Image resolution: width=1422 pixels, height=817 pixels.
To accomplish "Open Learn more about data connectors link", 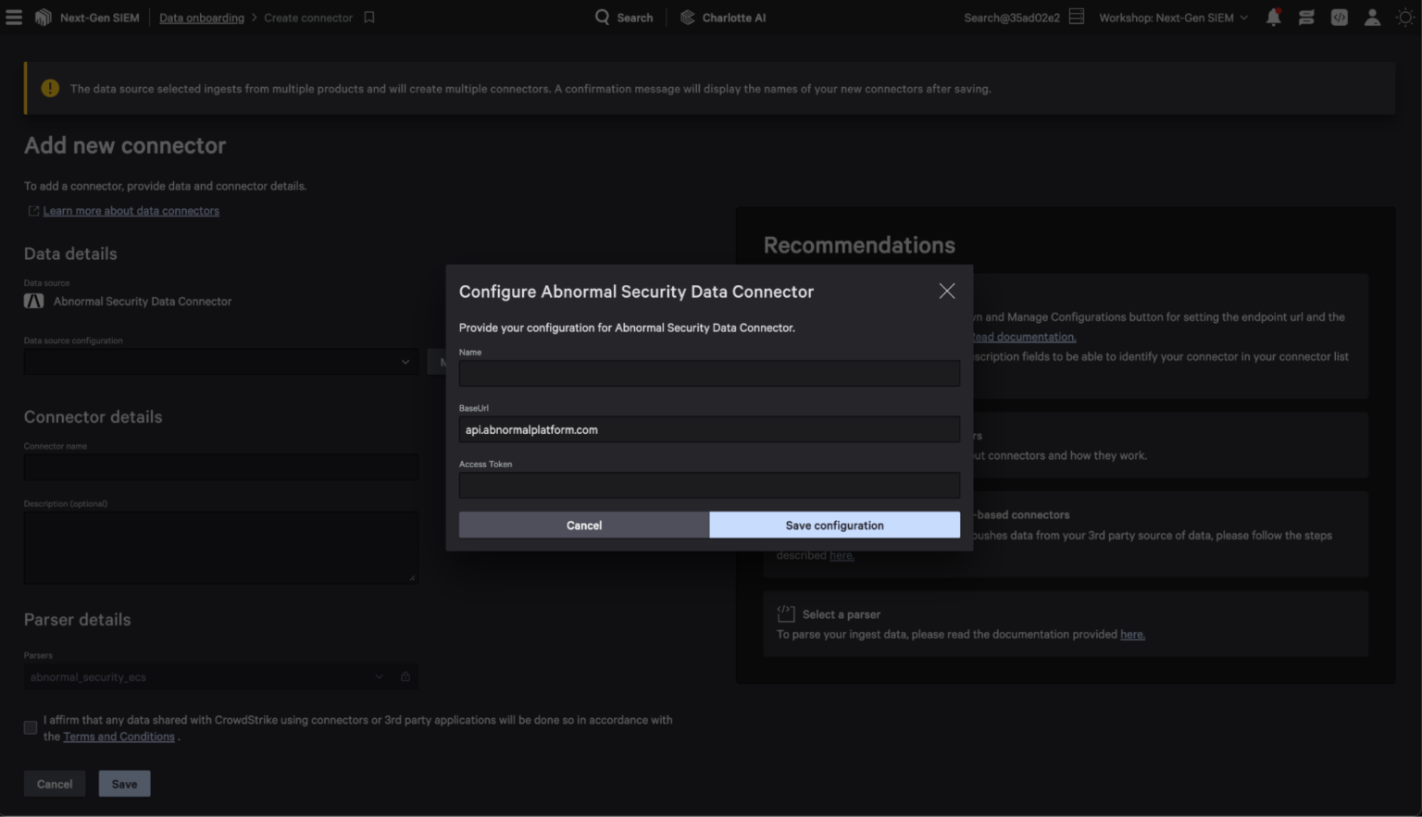I will 131,210.
